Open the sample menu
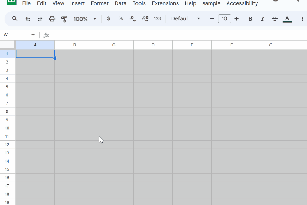 [211, 3]
